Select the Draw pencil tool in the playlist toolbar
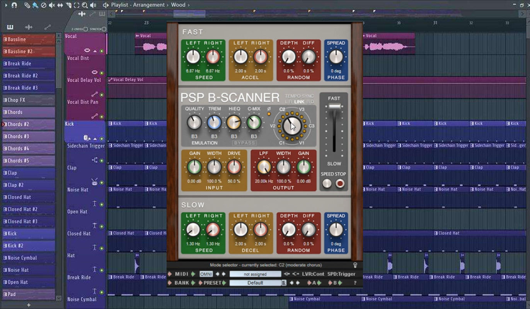Viewport: 530px width, 309px height. [27, 5]
